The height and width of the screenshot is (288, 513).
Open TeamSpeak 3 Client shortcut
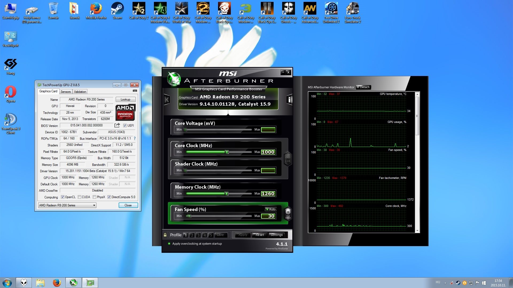11,123
